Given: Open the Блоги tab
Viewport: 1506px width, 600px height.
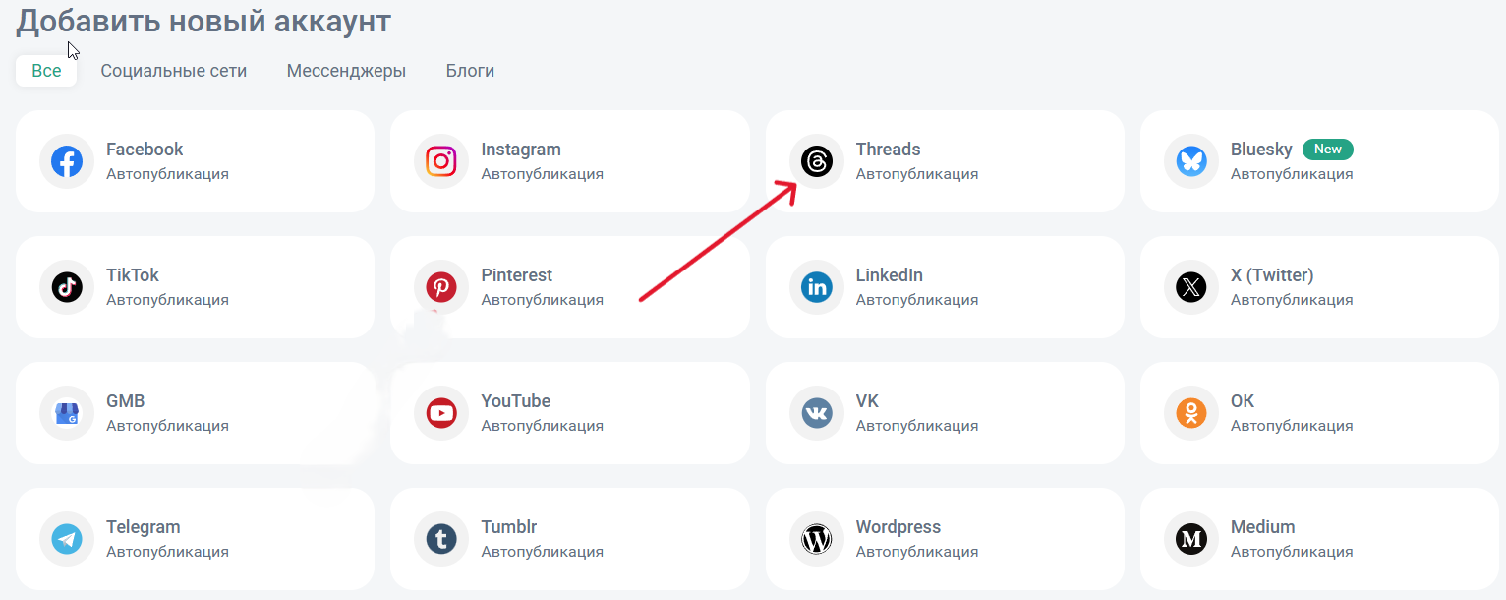Looking at the screenshot, I should 470,71.
